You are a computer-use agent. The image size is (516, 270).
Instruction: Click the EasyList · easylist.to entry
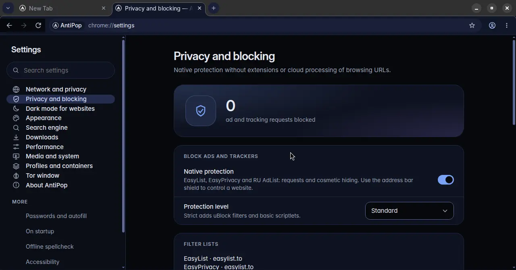(213, 259)
